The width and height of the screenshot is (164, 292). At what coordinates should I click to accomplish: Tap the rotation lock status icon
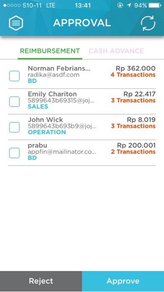pyautogui.click(x=120, y=5)
